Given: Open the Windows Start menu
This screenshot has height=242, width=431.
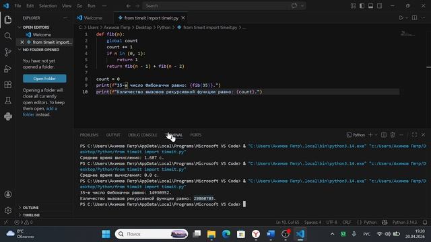Looking at the screenshot, I should click(x=106, y=234).
